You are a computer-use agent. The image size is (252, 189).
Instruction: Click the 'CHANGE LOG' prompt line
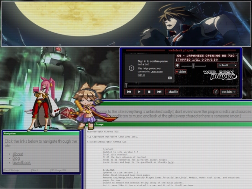click(107, 142)
